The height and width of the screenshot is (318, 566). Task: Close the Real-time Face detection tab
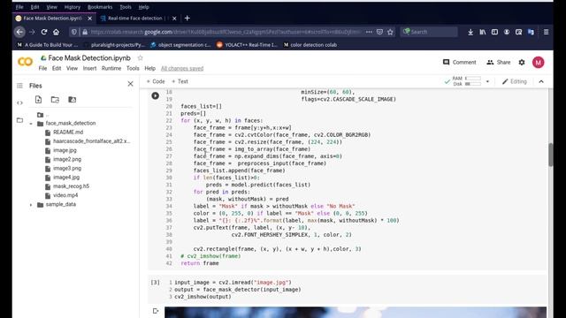(x=174, y=19)
